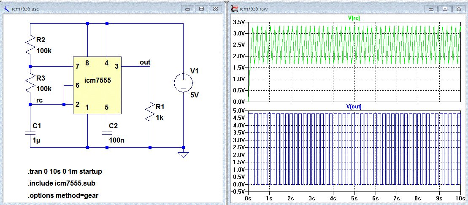The height and width of the screenshot is (205, 468).
Task: Minimize the icm7555.raw waveform window
Action: pos(433,8)
